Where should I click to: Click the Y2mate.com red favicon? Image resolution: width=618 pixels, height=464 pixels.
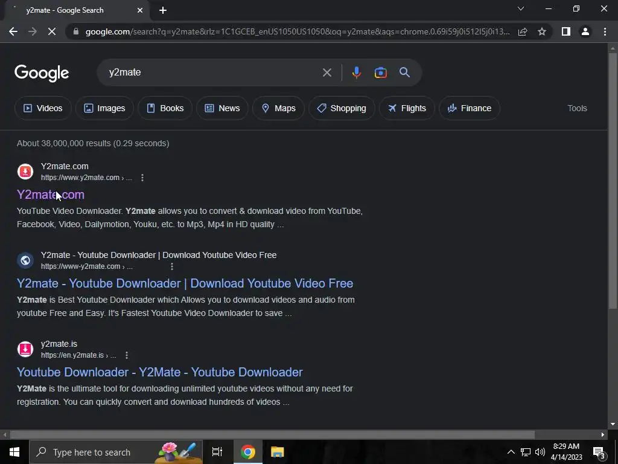[25, 172]
